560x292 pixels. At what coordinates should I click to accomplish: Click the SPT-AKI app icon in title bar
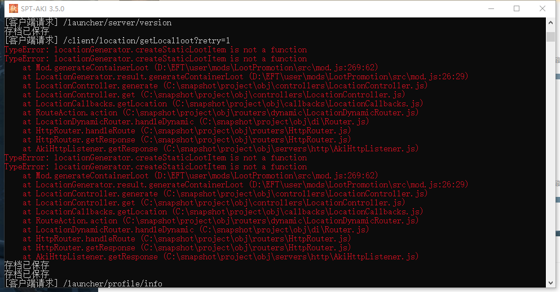pos(13,8)
